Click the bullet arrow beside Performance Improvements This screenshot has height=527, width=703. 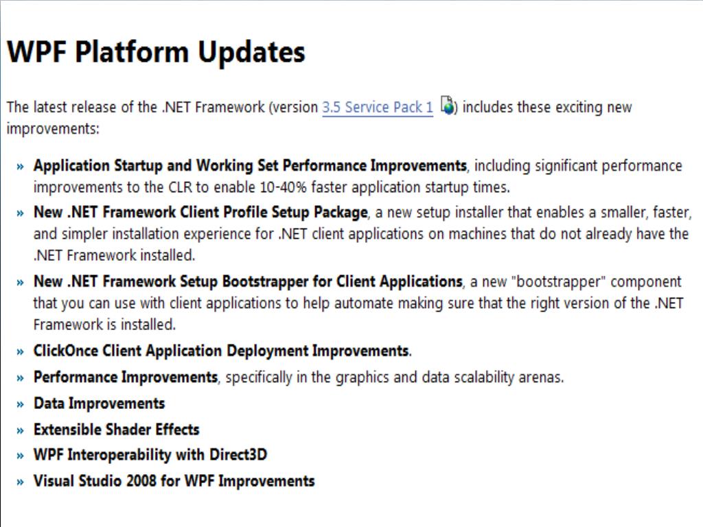coord(20,379)
